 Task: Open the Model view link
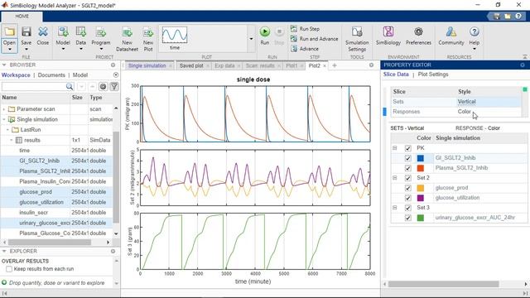80,75
